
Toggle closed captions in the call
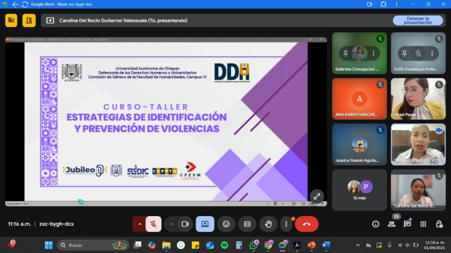click(x=247, y=224)
